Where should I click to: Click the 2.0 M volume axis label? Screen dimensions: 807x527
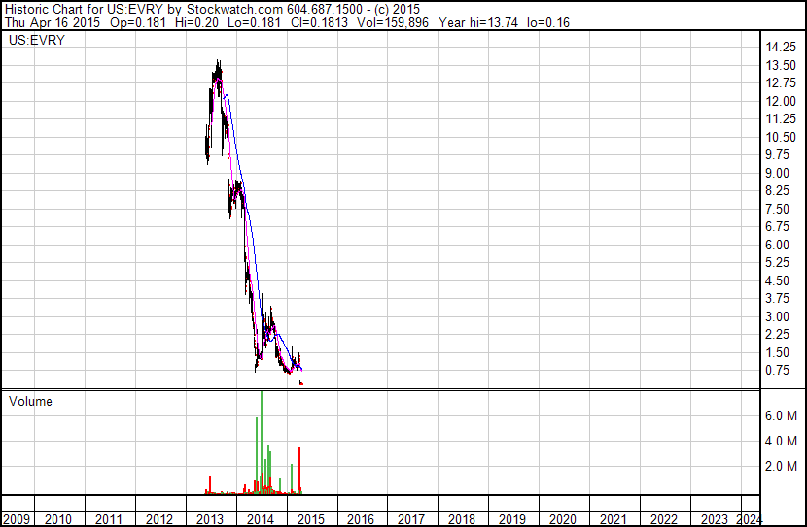point(782,466)
